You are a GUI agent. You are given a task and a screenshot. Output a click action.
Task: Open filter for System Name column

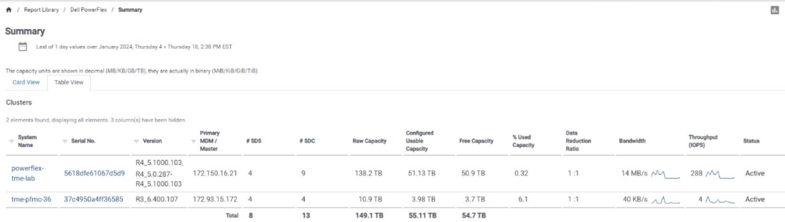coord(11,141)
